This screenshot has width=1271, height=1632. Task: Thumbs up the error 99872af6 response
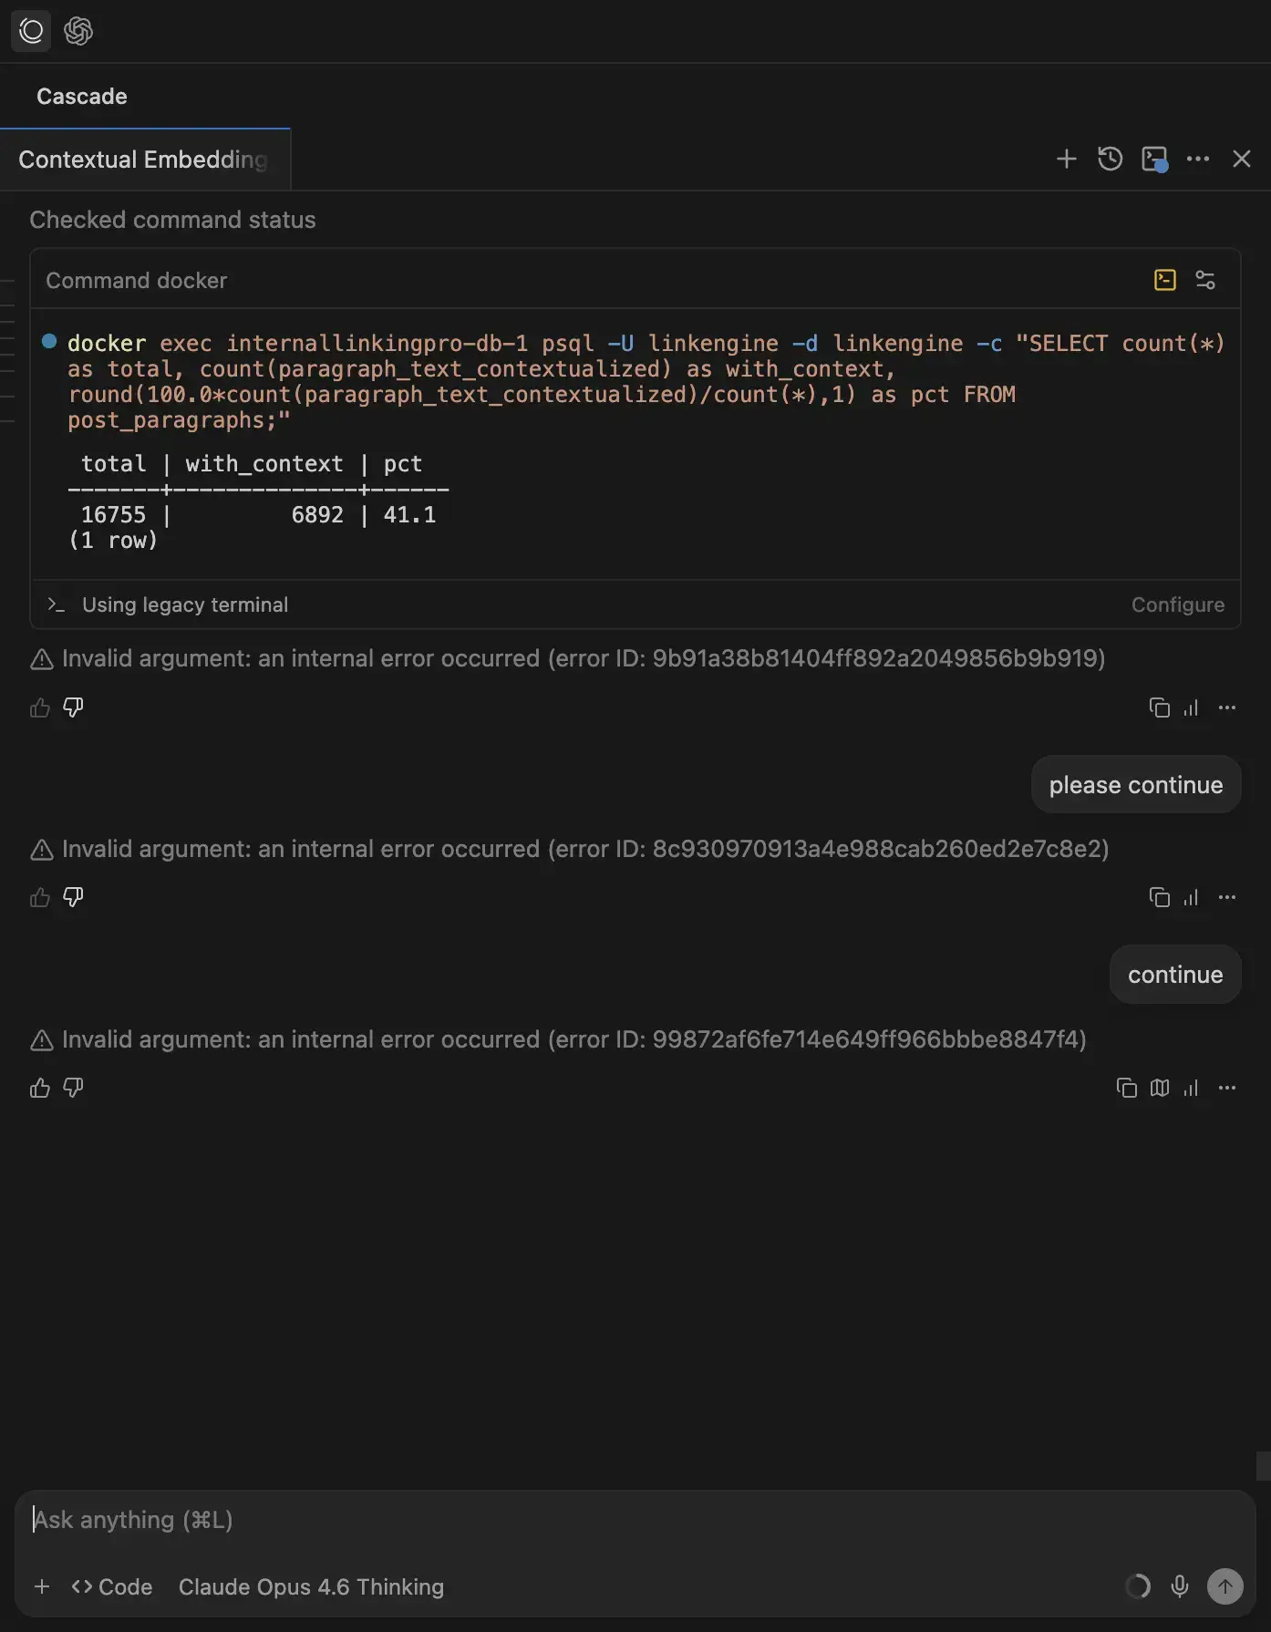coord(40,1088)
